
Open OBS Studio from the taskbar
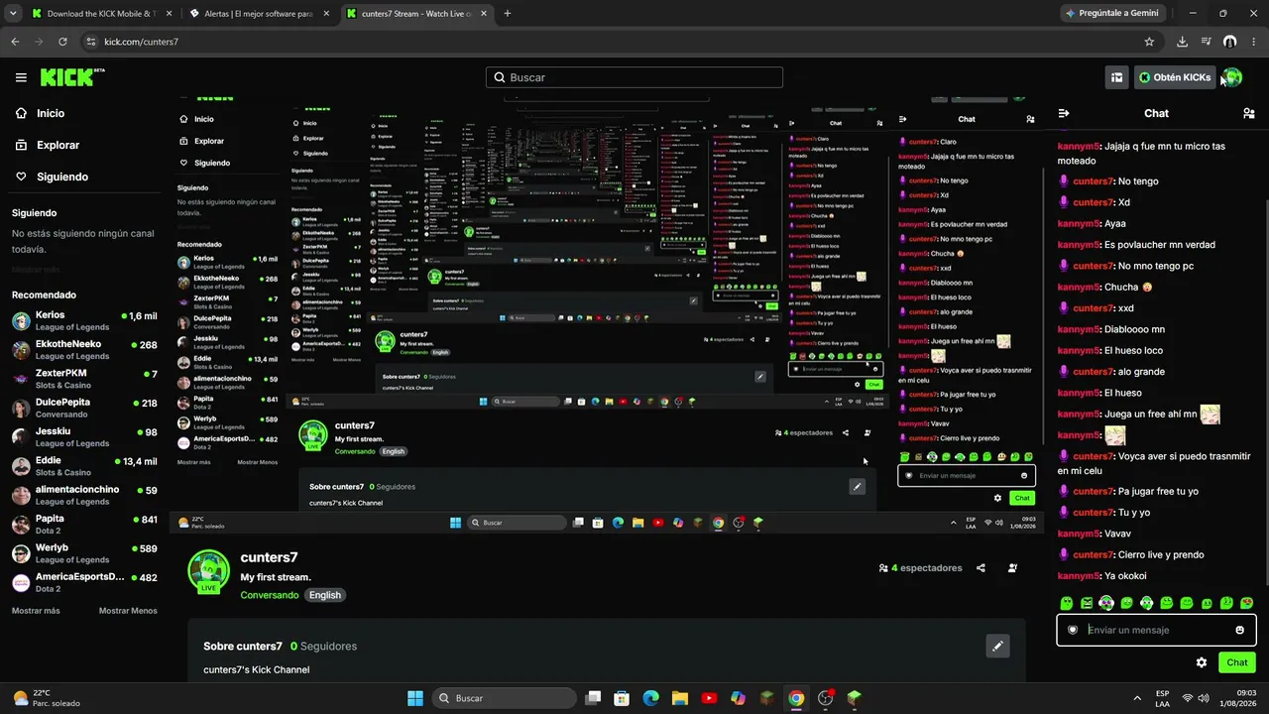pyautogui.click(x=826, y=698)
